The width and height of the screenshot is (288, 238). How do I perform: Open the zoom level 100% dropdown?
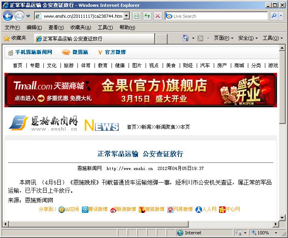click(273, 233)
